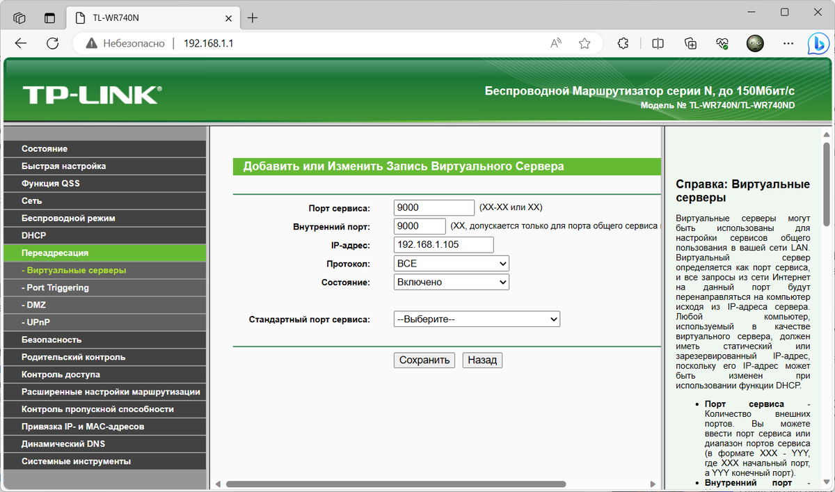Expand Стандартный порт сервиса dropdown
The height and width of the screenshot is (492, 835).
click(x=477, y=319)
